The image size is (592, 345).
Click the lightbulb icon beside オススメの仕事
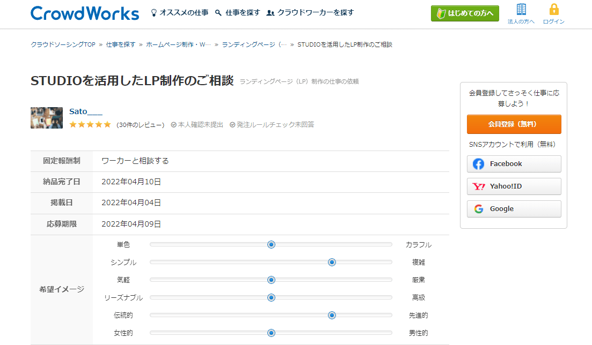(154, 12)
